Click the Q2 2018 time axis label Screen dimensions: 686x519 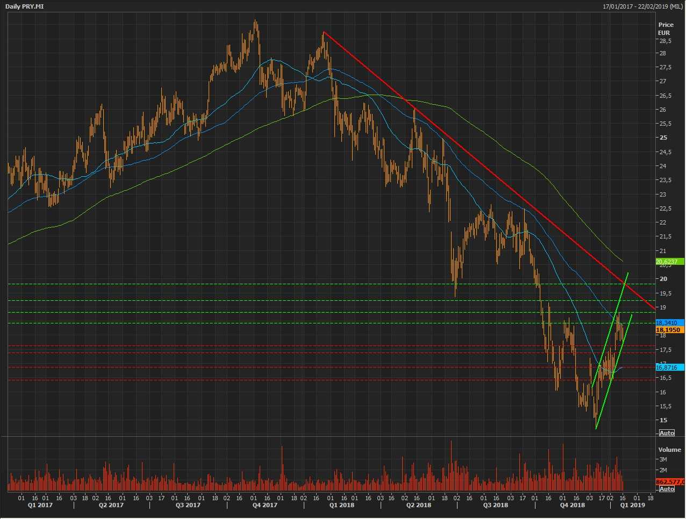[418, 505]
